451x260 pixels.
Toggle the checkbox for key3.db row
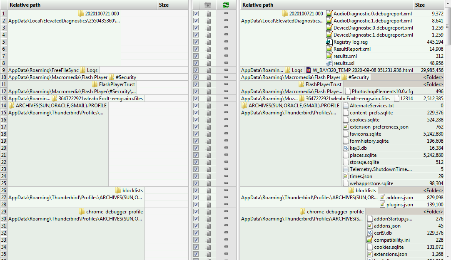coord(196,148)
